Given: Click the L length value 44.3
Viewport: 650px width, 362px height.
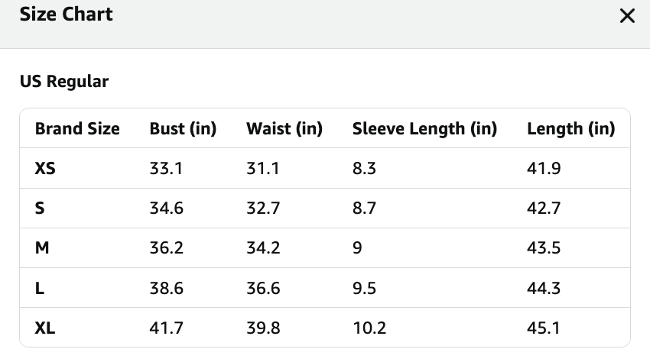Looking at the screenshot, I should (544, 288).
